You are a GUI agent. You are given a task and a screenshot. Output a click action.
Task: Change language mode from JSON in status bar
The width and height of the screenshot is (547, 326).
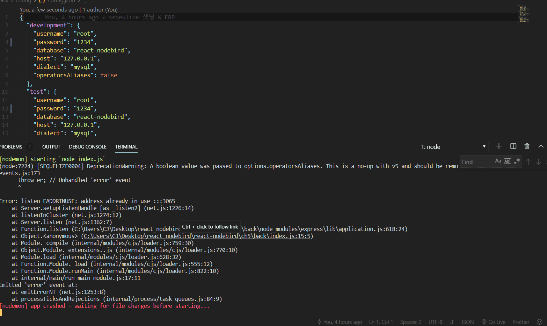click(467, 322)
